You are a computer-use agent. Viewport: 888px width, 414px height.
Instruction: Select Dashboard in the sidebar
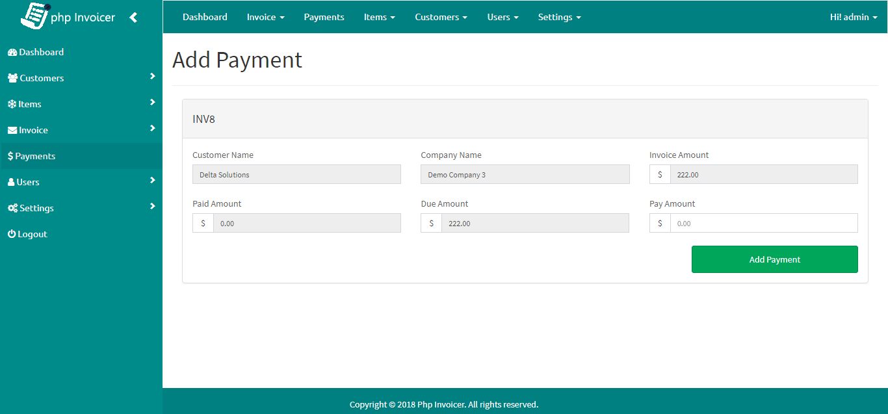click(81, 52)
